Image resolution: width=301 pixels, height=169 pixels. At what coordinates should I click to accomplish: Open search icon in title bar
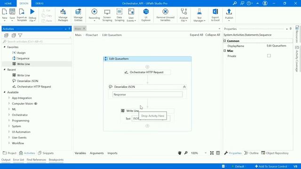(x=235, y=3)
